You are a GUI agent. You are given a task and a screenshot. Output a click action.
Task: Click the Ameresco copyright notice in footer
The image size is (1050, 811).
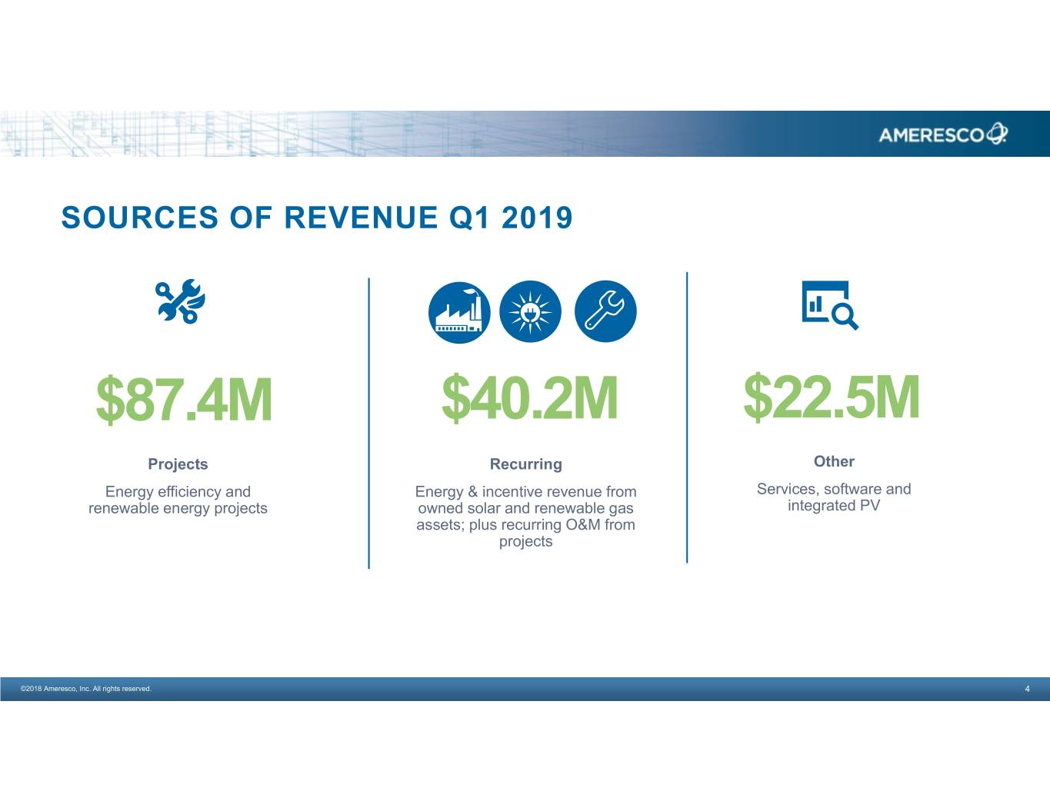[x=86, y=689]
